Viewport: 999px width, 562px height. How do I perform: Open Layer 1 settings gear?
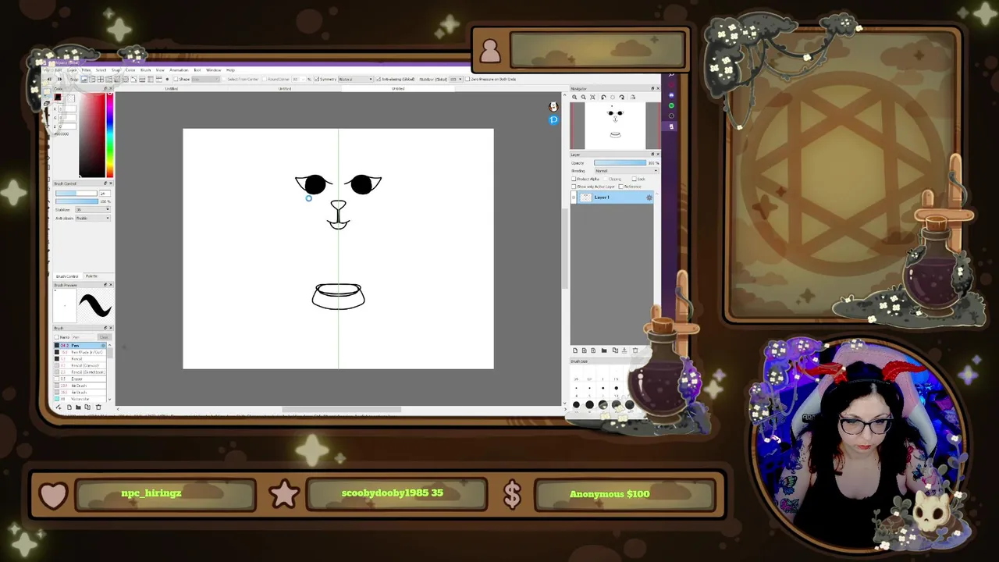pos(649,197)
